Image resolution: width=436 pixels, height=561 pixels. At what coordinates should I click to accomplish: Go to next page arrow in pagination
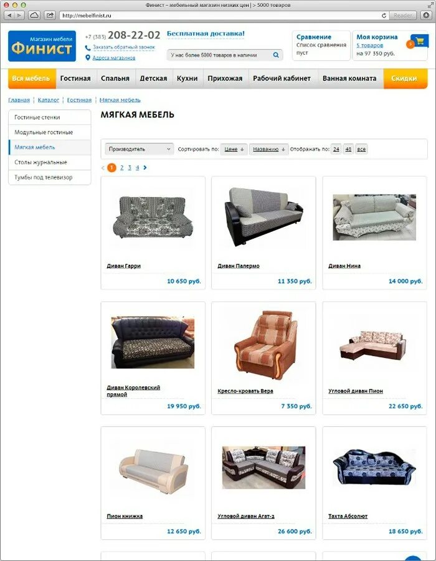click(145, 168)
